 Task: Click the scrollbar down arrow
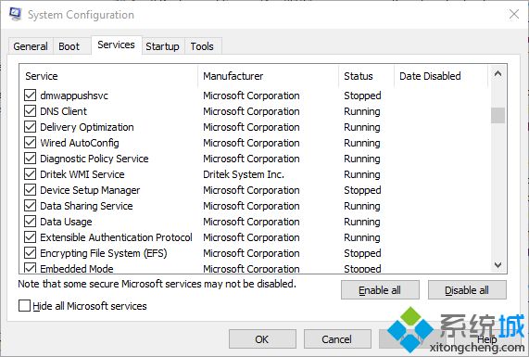pyautogui.click(x=498, y=265)
